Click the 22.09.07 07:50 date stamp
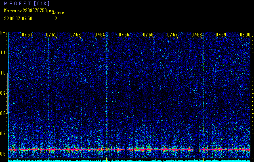Viewport: 254px width, 162px height. coord(18,19)
